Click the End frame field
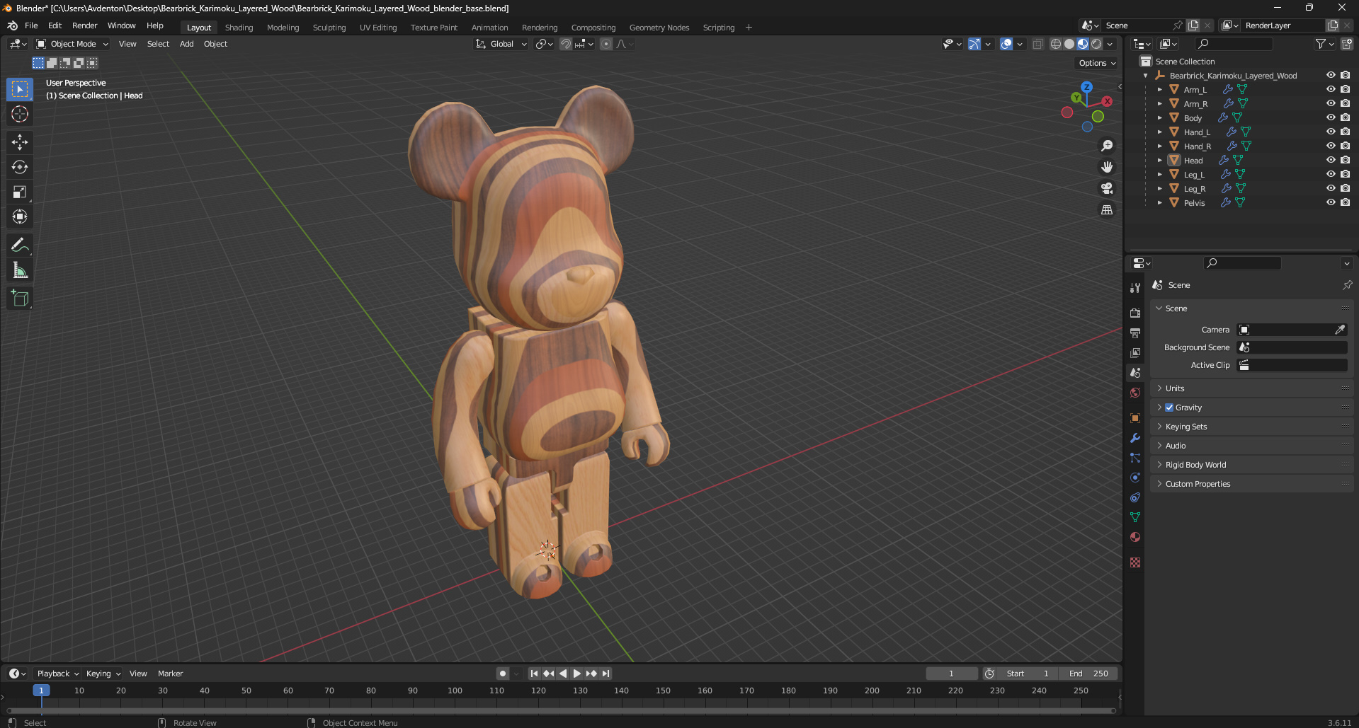 pos(1088,674)
